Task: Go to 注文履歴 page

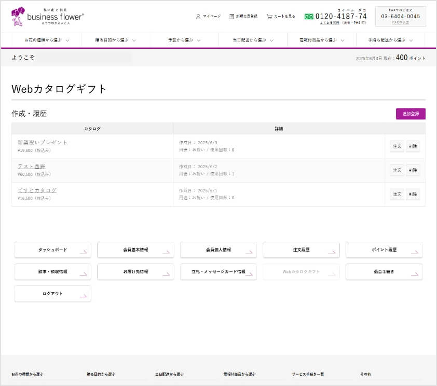Action: tap(301, 250)
